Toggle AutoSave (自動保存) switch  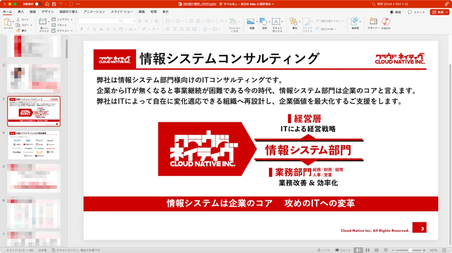(x=38, y=4)
